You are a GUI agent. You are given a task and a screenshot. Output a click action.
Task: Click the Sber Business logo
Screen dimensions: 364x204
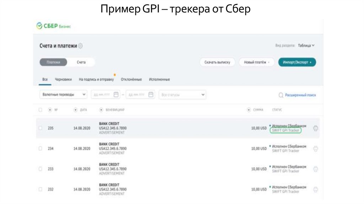pyautogui.click(x=54, y=26)
